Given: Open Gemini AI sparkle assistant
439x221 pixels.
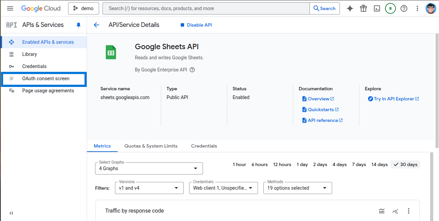Looking at the screenshot, I should point(350,8).
